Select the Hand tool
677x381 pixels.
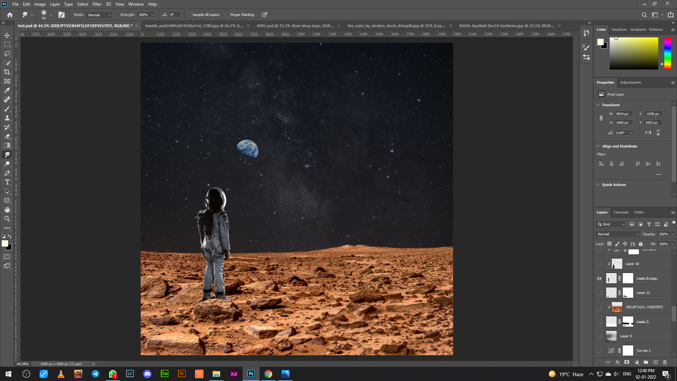pyautogui.click(x=7, y=210)
